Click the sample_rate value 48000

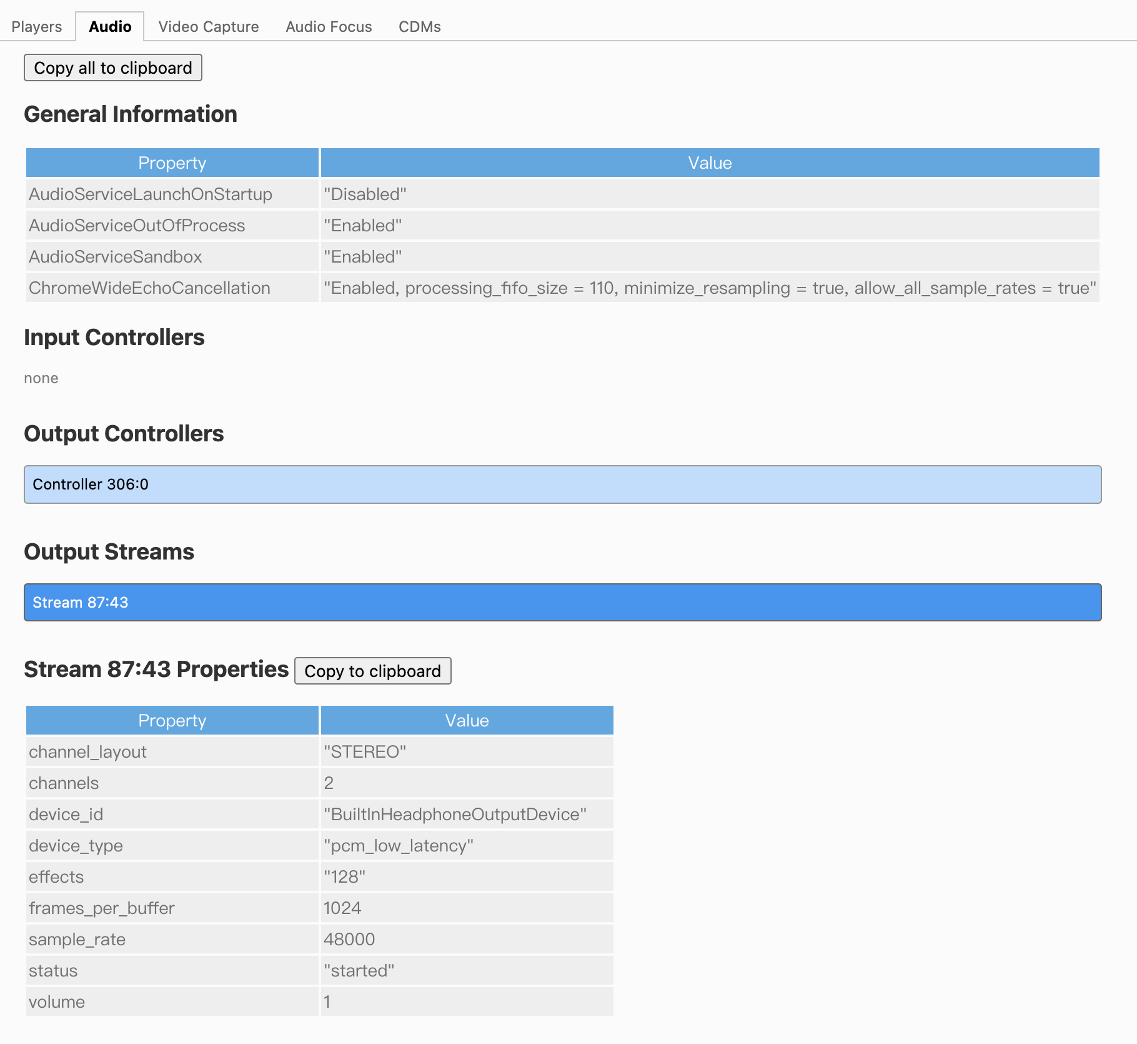[349, 940]
